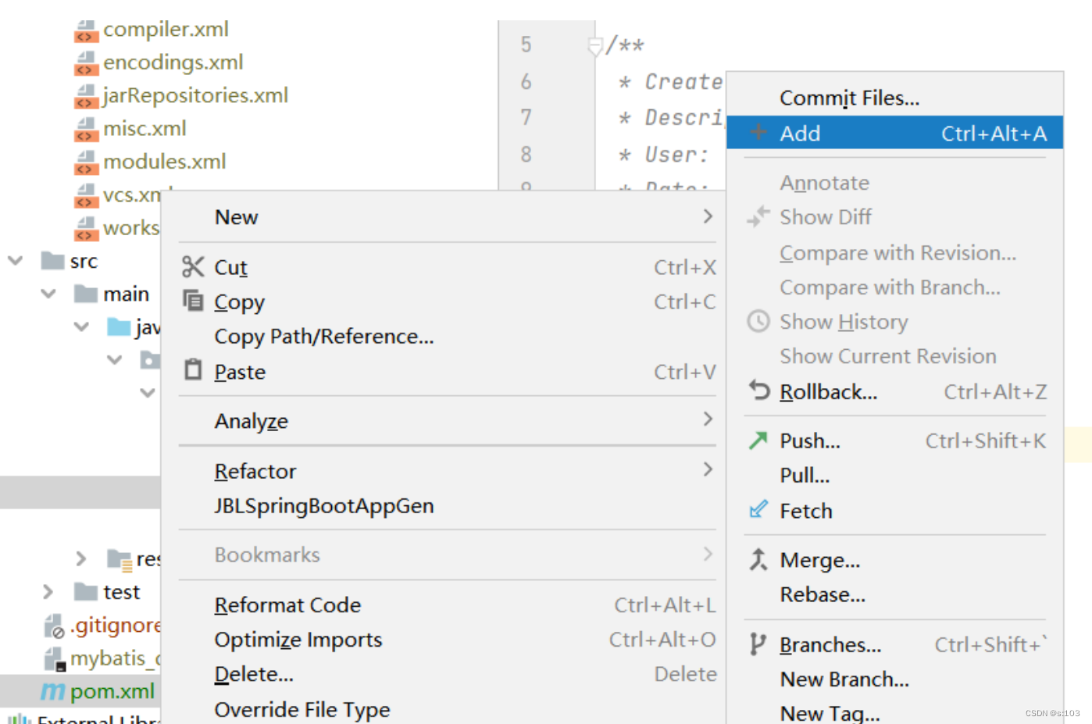The width and height of the screenshot is (1092, 724).
Task: Click the plus icon beside Add
Action: coord(758,132)
